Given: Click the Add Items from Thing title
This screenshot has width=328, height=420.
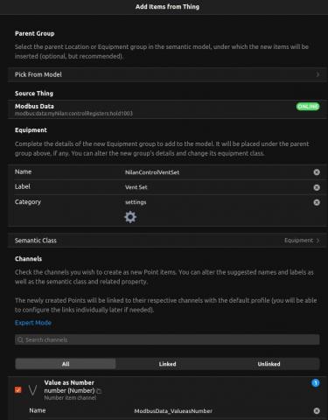Looking at the screenshot, I should coord(167,7).
